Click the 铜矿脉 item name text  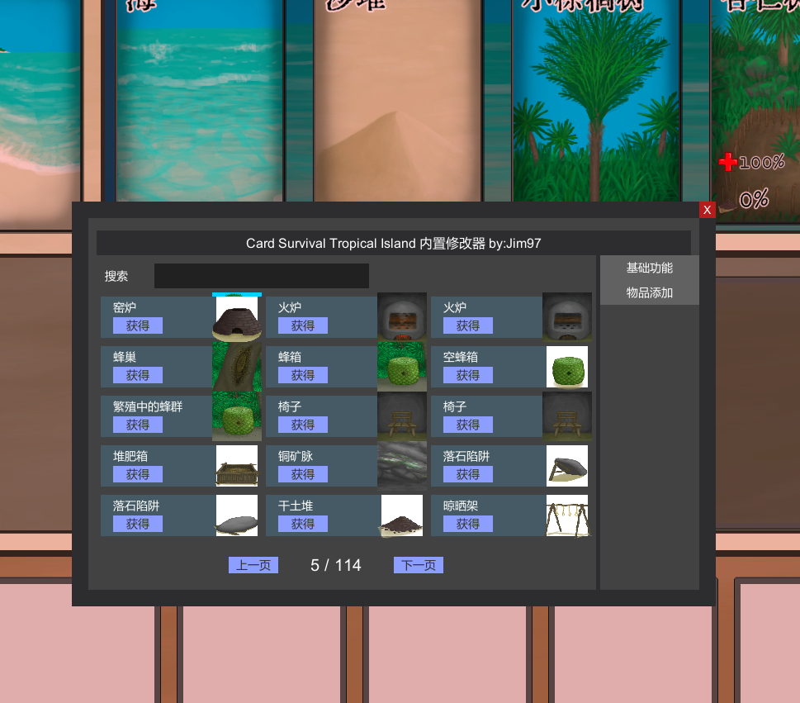(296, 456)
